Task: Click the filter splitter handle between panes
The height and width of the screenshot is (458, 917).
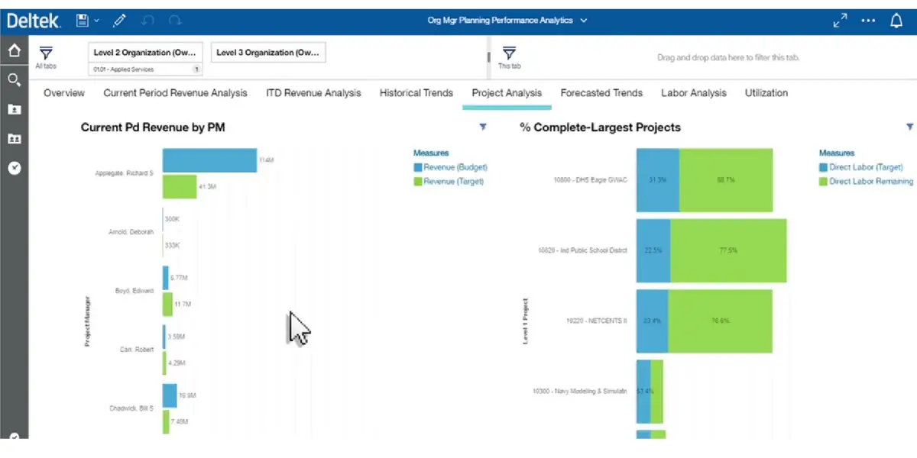Action: 489,58
